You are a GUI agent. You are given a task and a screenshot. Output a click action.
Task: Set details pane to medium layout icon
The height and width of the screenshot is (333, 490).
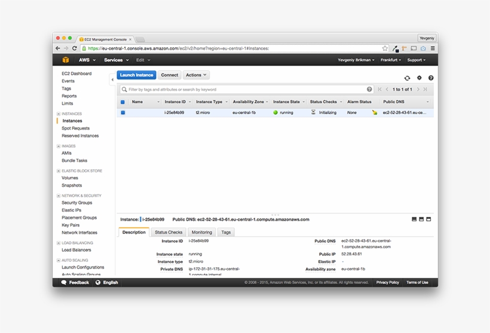[x=421, y=219]
